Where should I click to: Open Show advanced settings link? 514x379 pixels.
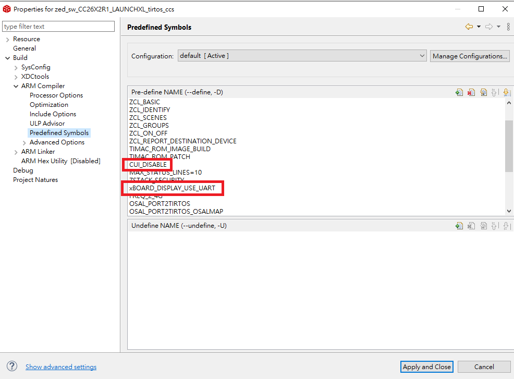coord(61,367)
